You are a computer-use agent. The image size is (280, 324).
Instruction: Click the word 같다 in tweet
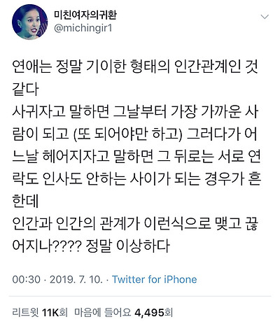[25, 89]
